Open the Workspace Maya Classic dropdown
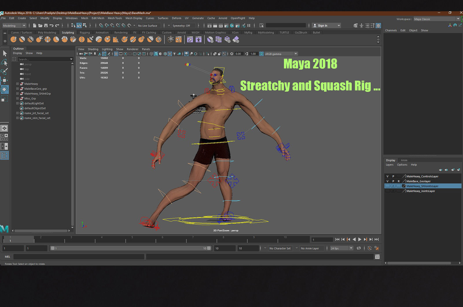This screenshot has height=307, width=463. pyautogui.click(x=437, y=19)
